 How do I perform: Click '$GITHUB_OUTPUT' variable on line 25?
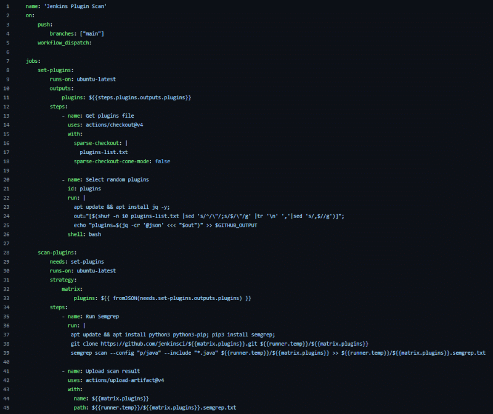tap(236, 225)
